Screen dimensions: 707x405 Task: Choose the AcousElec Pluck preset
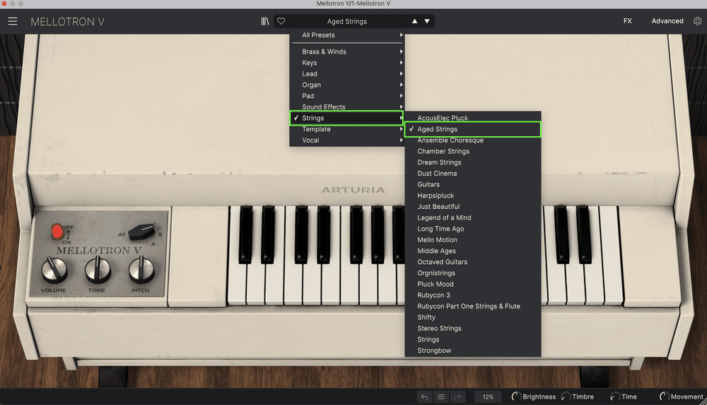pos(472,117)
